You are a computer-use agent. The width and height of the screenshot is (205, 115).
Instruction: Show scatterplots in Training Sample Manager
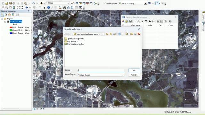point(162,21)
